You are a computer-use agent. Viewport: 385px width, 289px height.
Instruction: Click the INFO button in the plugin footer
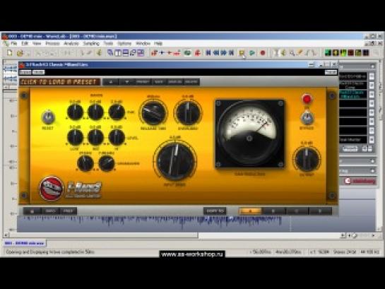(x=50, y=211)
